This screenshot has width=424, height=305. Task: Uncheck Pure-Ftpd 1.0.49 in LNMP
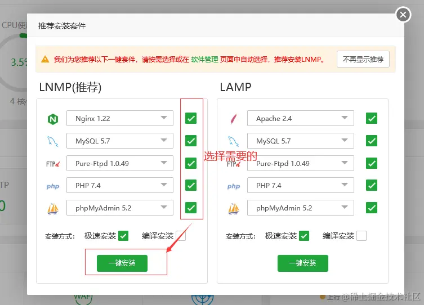(191, 163)
